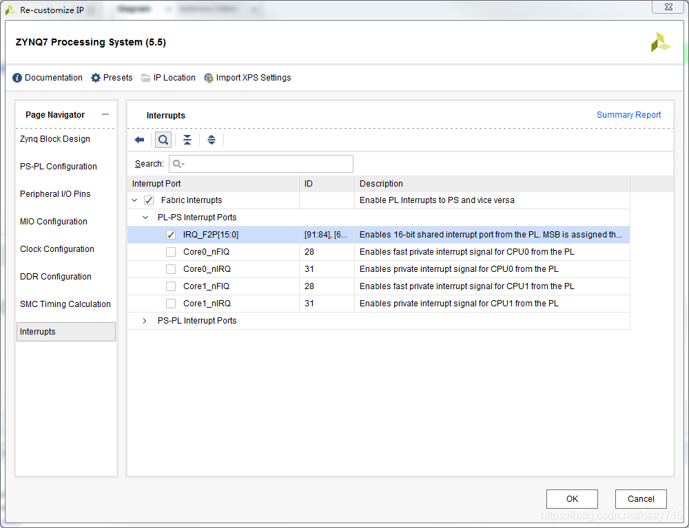Image resolution: width=689 pixels, height=528 pixels.
Task: Enable the Core0_nFIQ checkbox
Action: 171,252
